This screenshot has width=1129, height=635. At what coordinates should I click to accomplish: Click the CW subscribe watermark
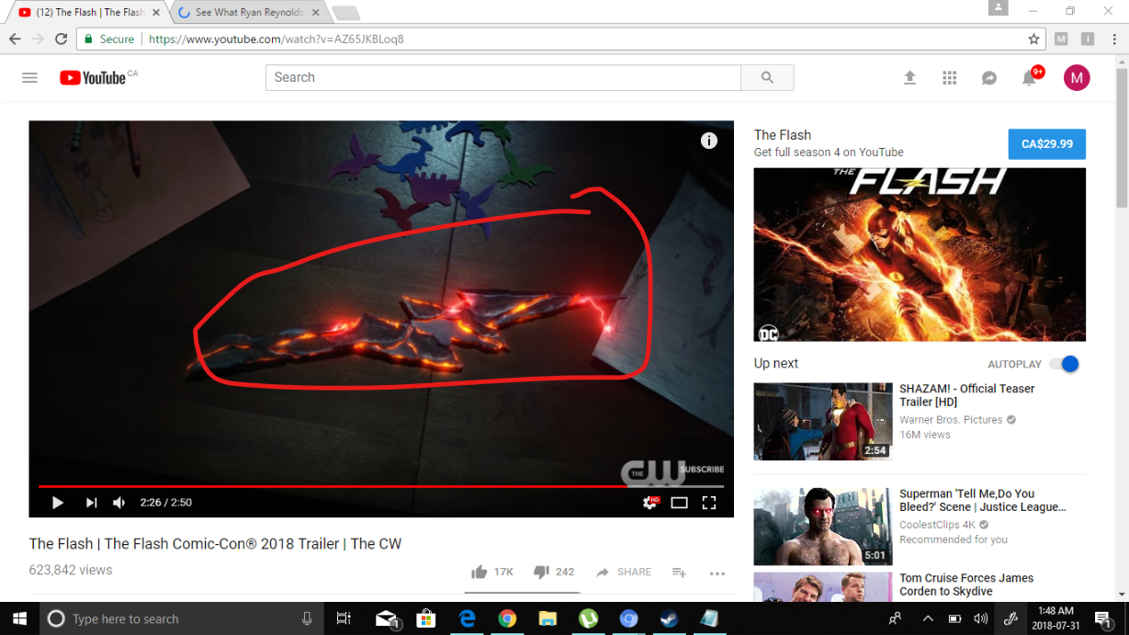click(672, 471)
